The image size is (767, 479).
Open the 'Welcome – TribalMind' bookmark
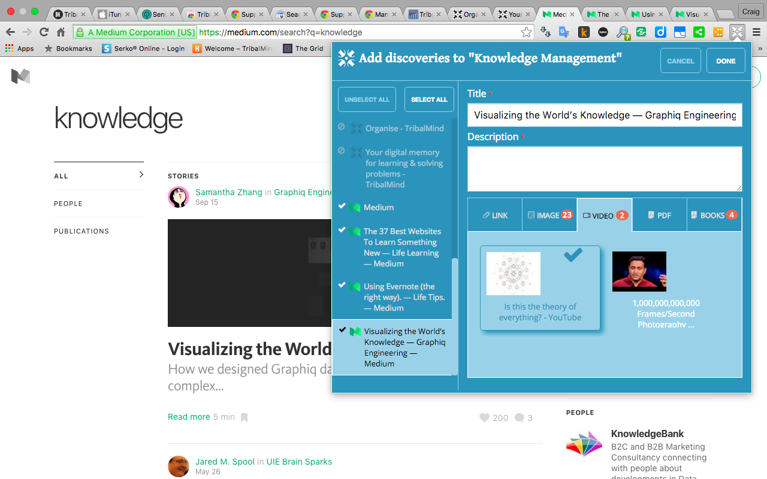[x=232, y=48]
